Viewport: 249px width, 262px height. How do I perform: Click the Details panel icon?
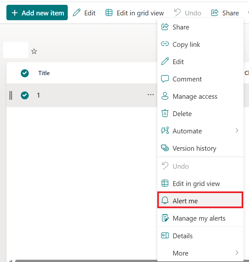165,236
